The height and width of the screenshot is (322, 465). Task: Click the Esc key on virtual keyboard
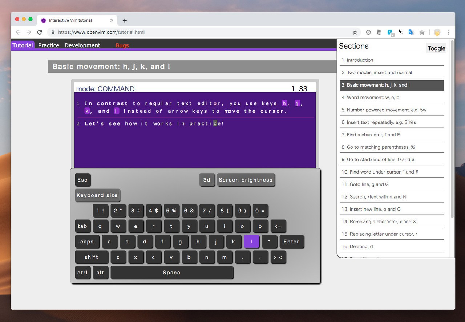[82, 180]
